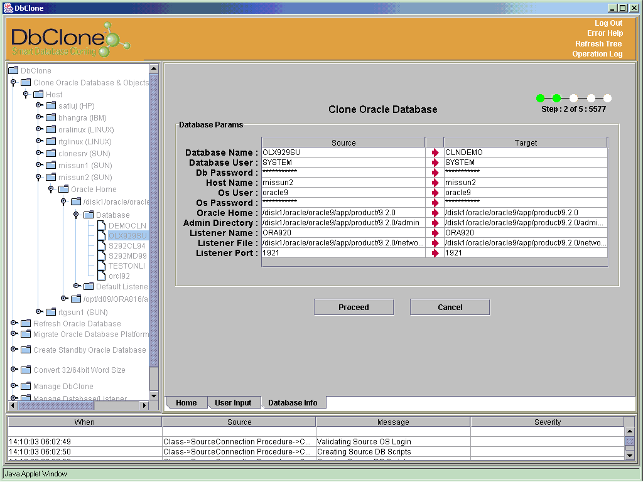Screen dimensions: 643x482
Task: Click the Refresh Tree link
Action: coord(598,44)
